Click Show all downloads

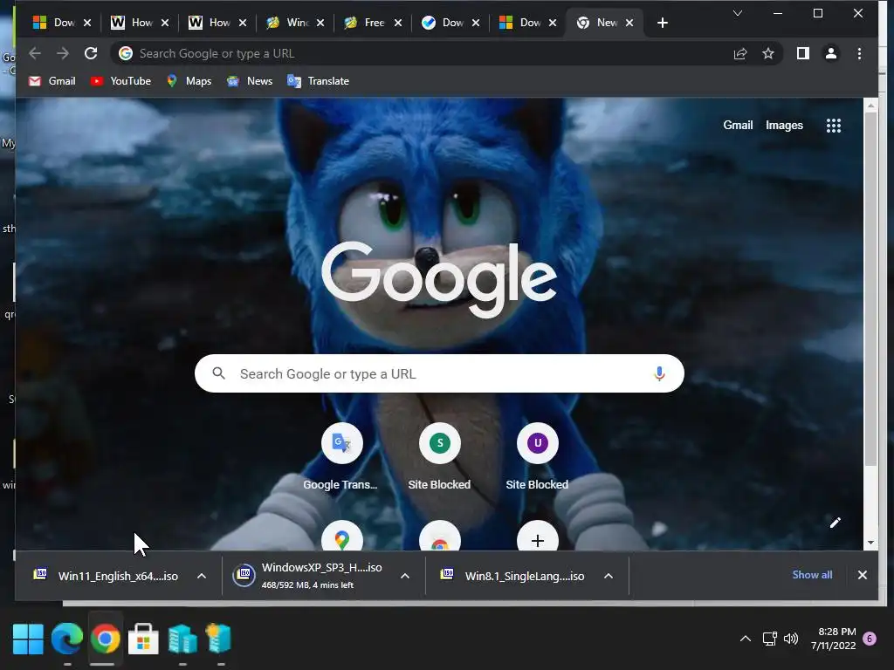pos(812,575)
